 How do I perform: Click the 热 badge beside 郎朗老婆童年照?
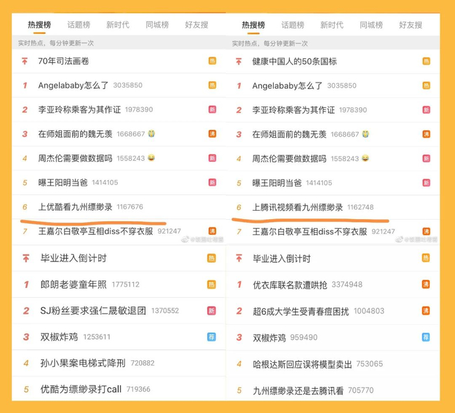click(212, 284)
